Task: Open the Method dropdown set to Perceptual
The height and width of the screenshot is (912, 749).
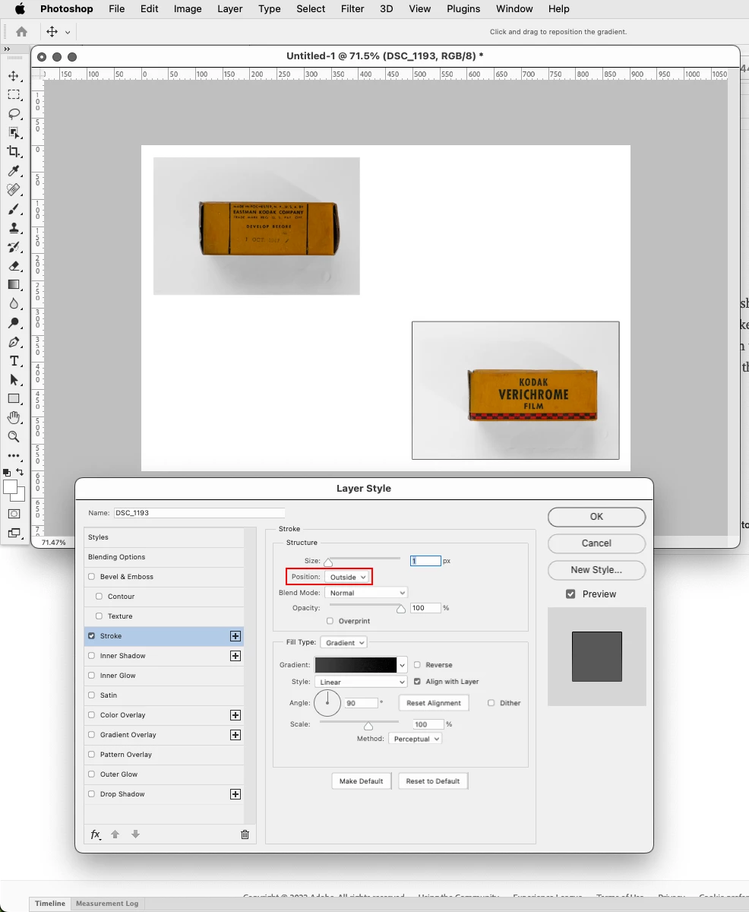Action: point(415,739)
